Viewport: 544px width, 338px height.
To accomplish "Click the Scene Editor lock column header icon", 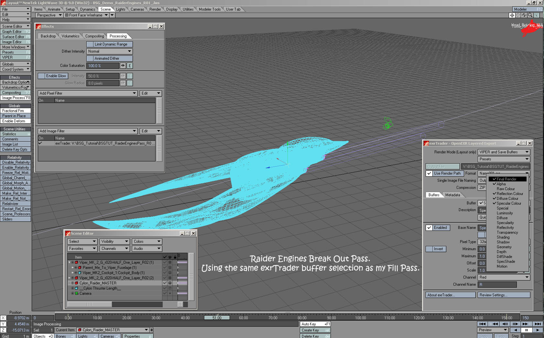I will tap(175, 257).
